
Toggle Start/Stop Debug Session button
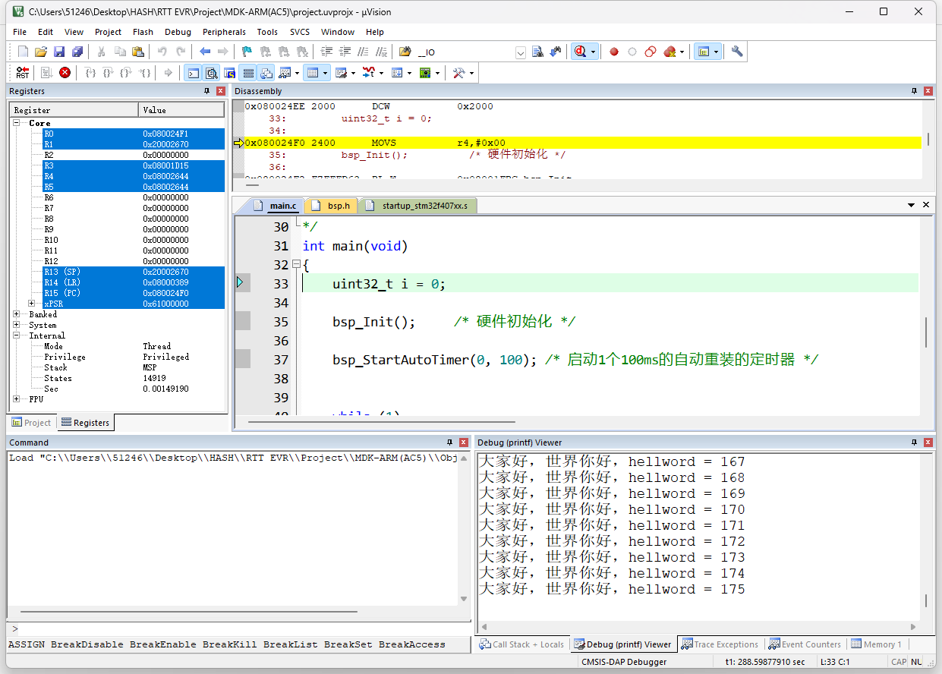coord(581,52)
